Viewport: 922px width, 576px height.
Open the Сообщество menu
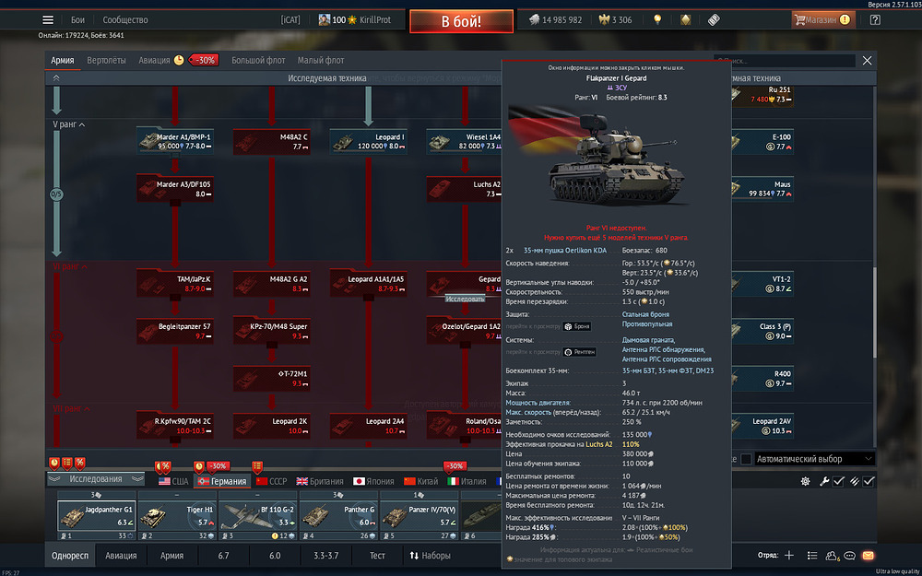(125, 20)
